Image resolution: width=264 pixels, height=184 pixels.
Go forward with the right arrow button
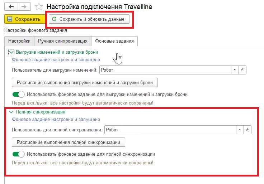24,7
